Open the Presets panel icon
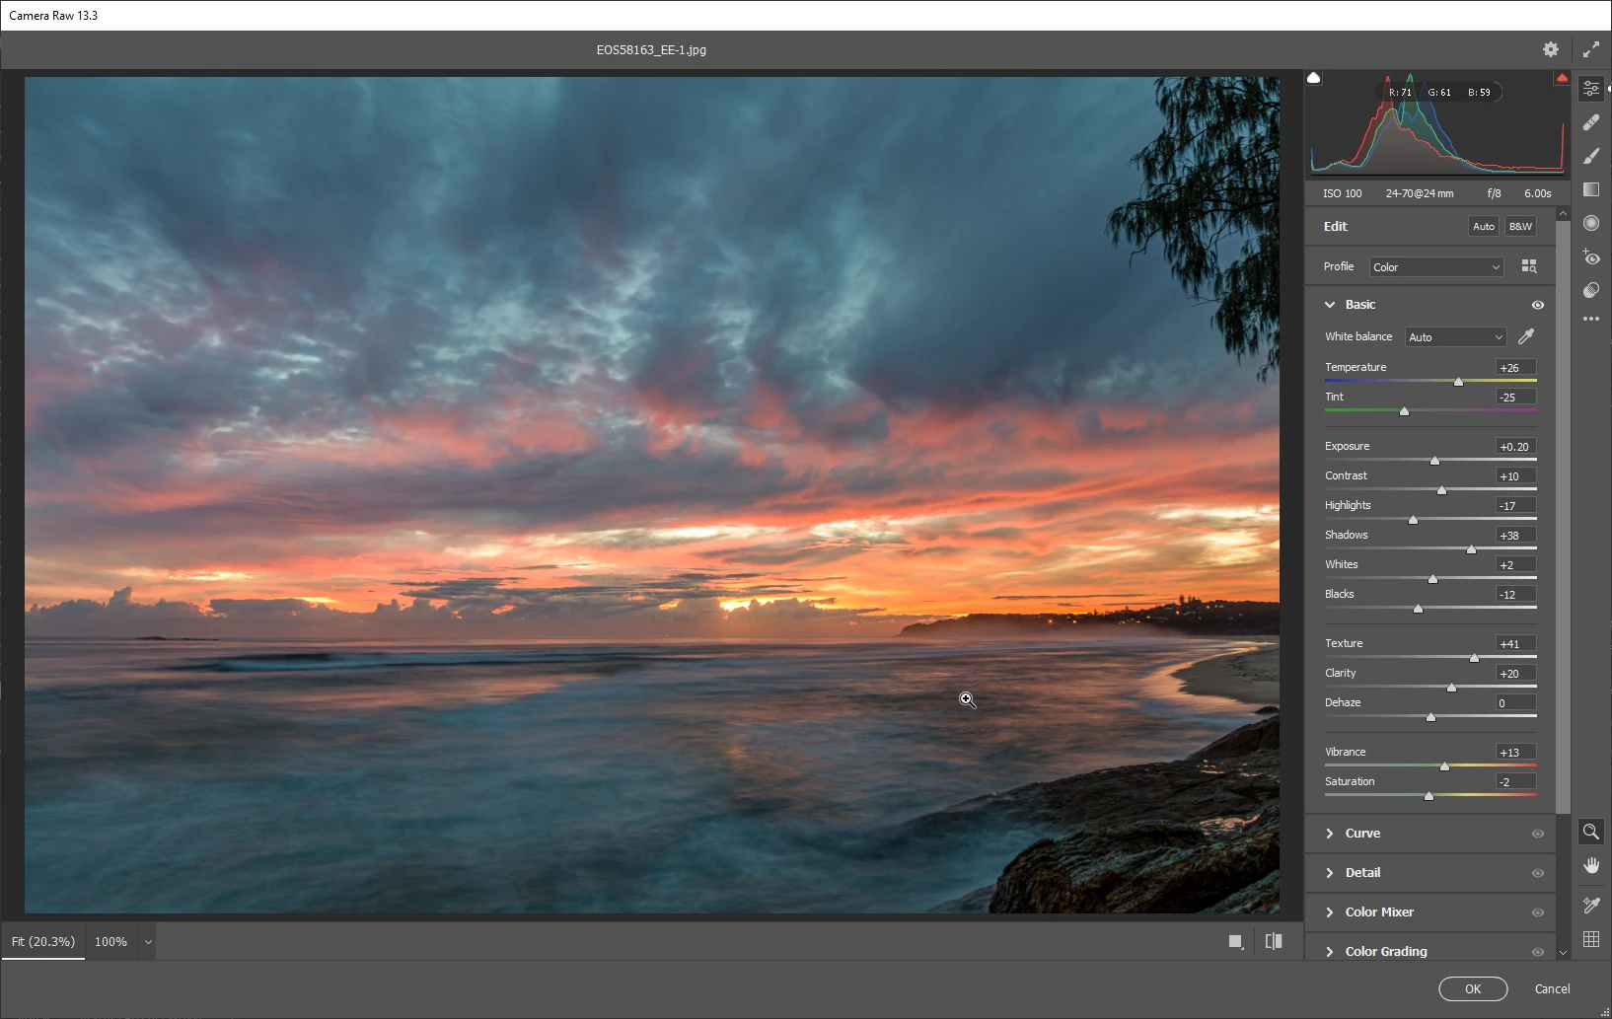The height and width of the screenshot is (1019, 1612). point(1591,290)
